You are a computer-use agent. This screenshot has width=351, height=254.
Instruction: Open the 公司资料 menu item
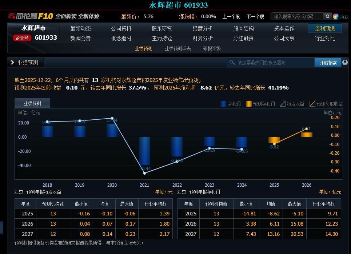click(x=121, y=28)
